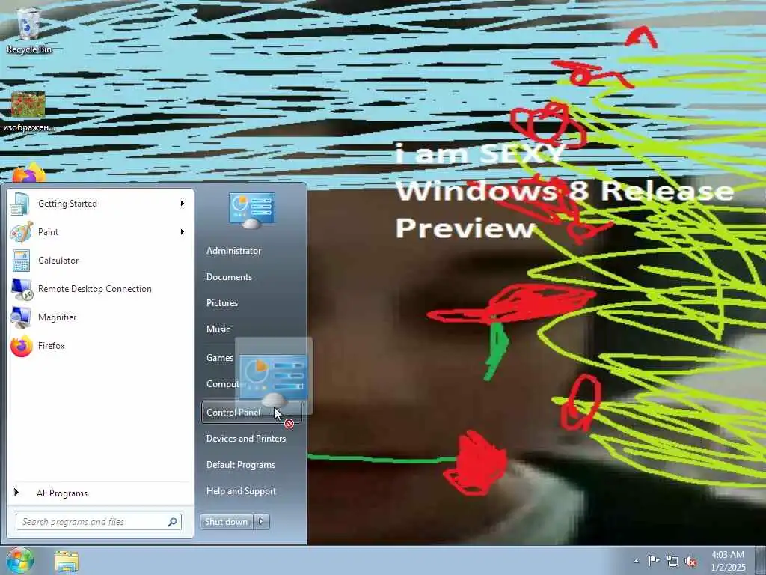Click the Firefox desktop icon behind Start menu

29,173
